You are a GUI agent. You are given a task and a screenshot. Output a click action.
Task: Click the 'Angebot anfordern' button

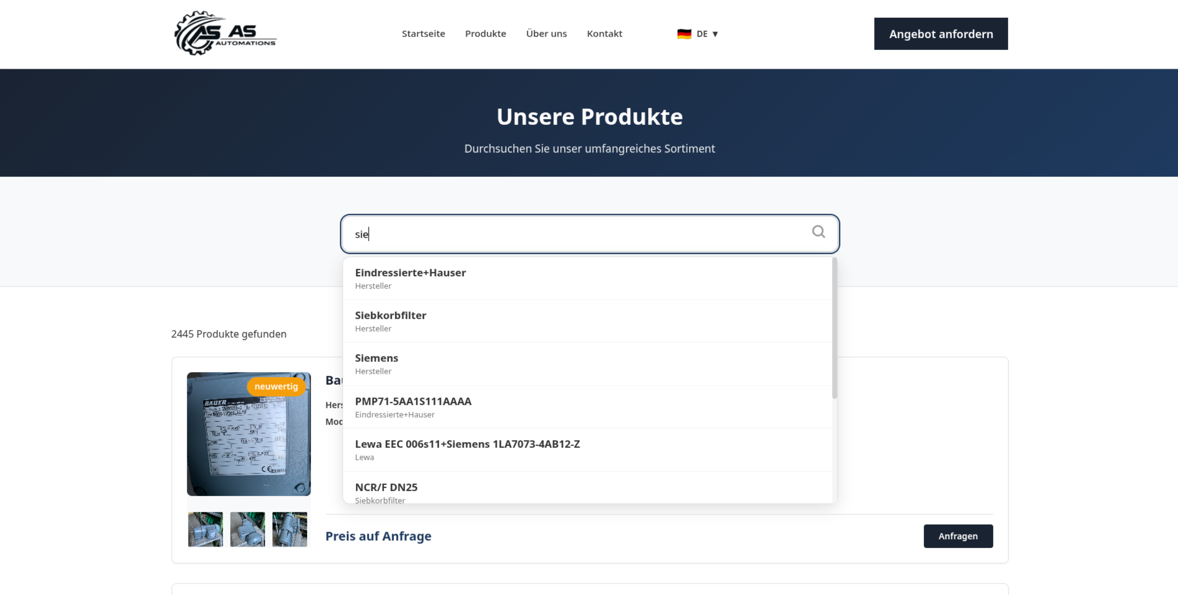[940, 34]
